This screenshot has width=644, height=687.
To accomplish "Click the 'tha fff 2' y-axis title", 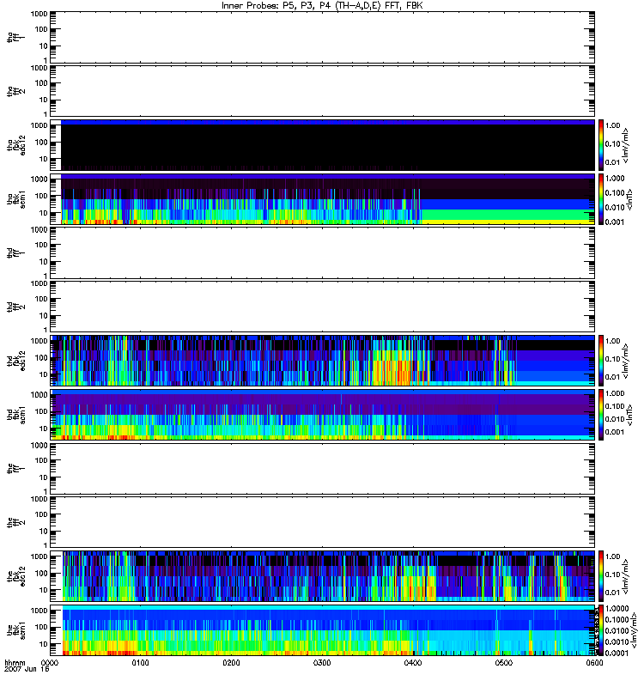I will click(x=16, y=91).
